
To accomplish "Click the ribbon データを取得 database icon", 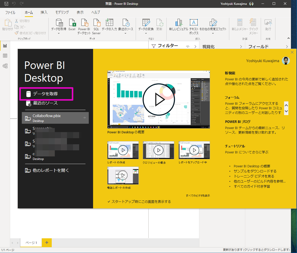I will click(59, 23).
